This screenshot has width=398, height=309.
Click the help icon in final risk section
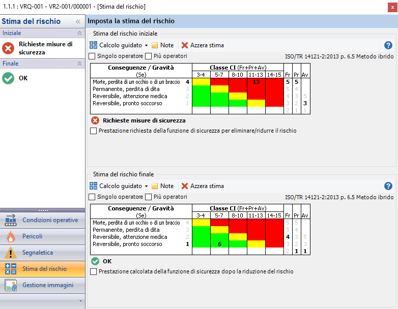tap(388, 186)
